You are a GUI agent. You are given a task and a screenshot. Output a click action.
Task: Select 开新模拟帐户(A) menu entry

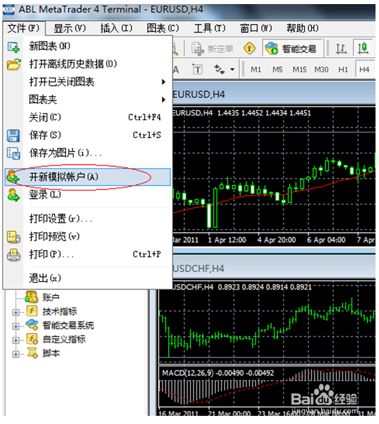pos(88,177)
